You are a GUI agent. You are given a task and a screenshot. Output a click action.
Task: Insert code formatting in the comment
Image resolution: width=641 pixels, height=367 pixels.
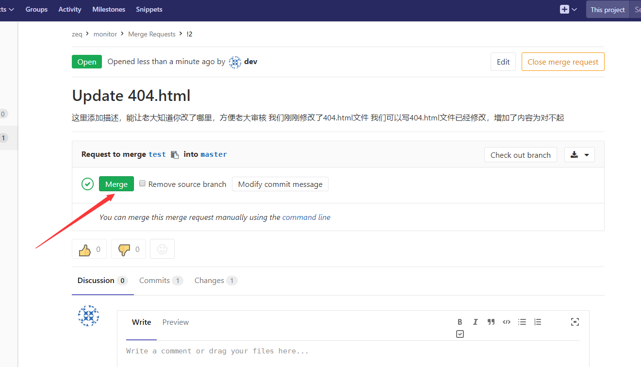(506, 321)
